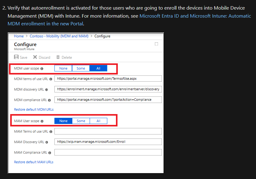Click Discard button label
The width and height of the screenshot is (256, 179).
pyautogui.click(x=45, y=58)
